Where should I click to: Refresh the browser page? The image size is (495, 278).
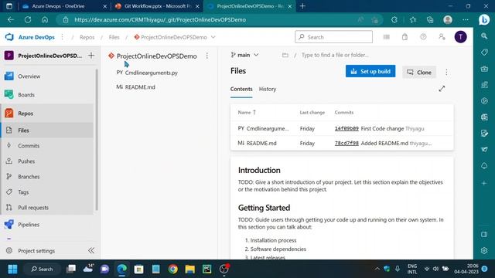click(x=28, y=19)
